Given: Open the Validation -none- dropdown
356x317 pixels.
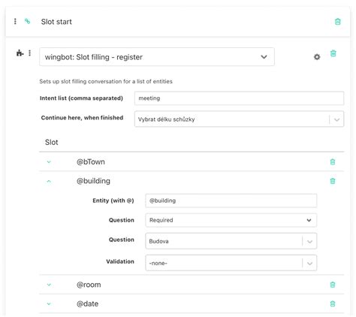Looking at the screenshot, I should tap(231, 263).
